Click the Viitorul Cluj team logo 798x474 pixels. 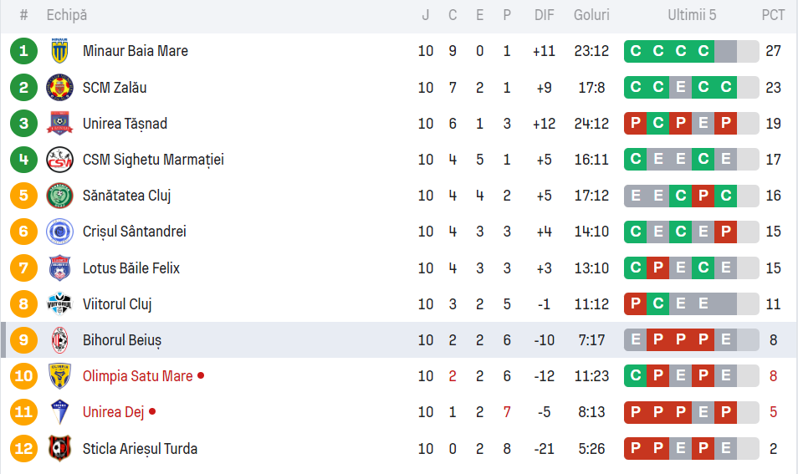59,304
